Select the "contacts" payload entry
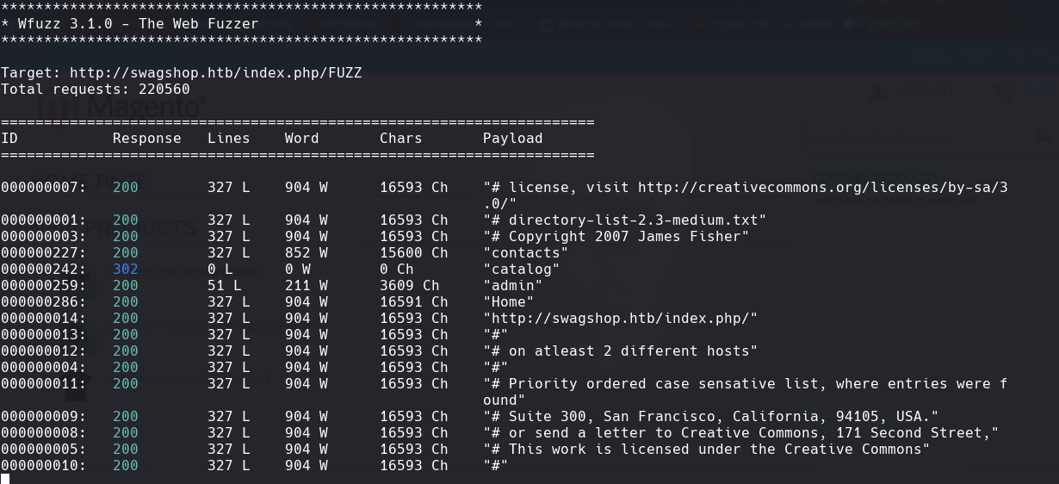1059x484 pixels. (x=526, y=252)
